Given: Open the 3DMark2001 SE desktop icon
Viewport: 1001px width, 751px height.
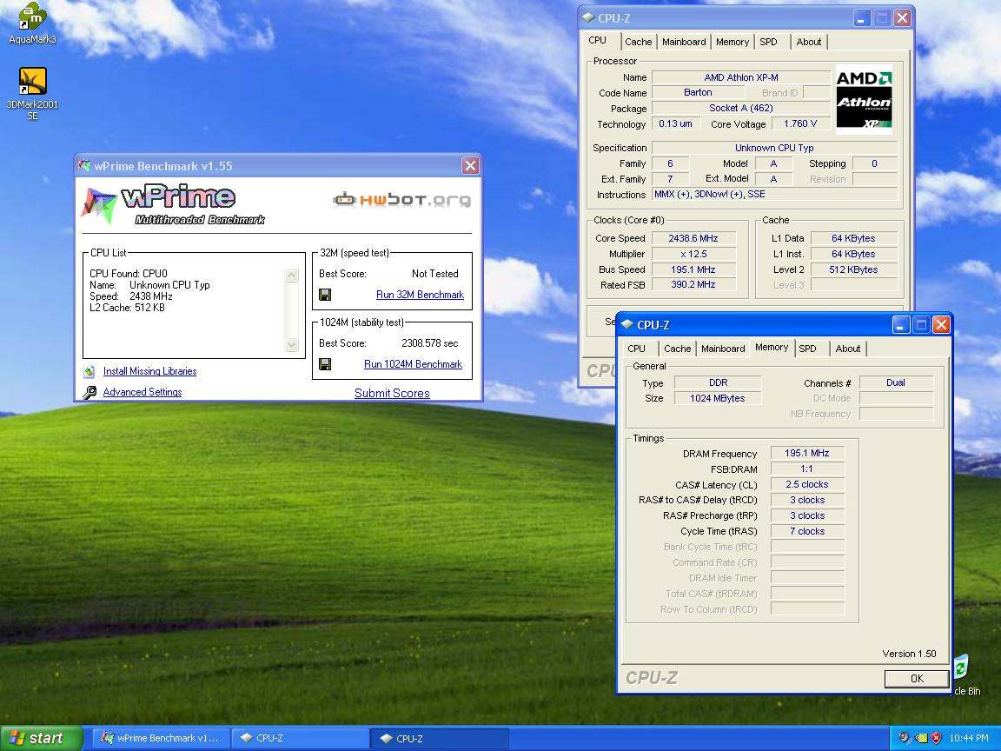Looking at the screenshot, I should 32,95.
